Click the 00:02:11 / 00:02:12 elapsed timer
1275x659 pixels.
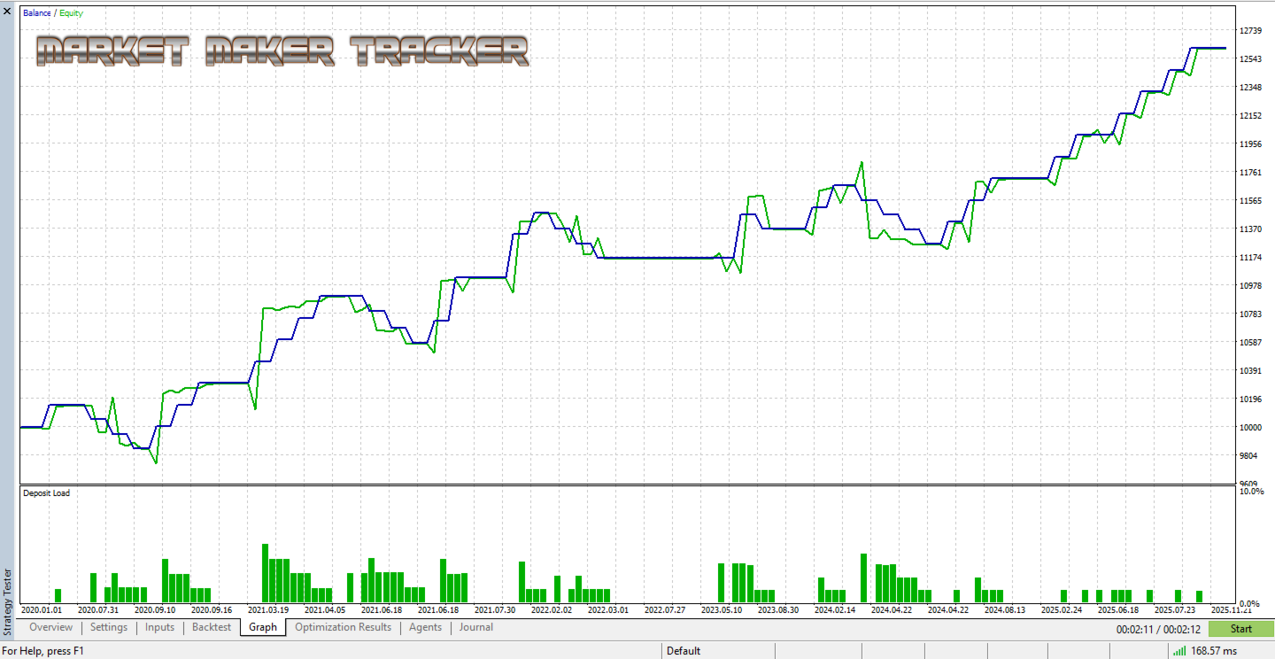[x=1158, y=630]
